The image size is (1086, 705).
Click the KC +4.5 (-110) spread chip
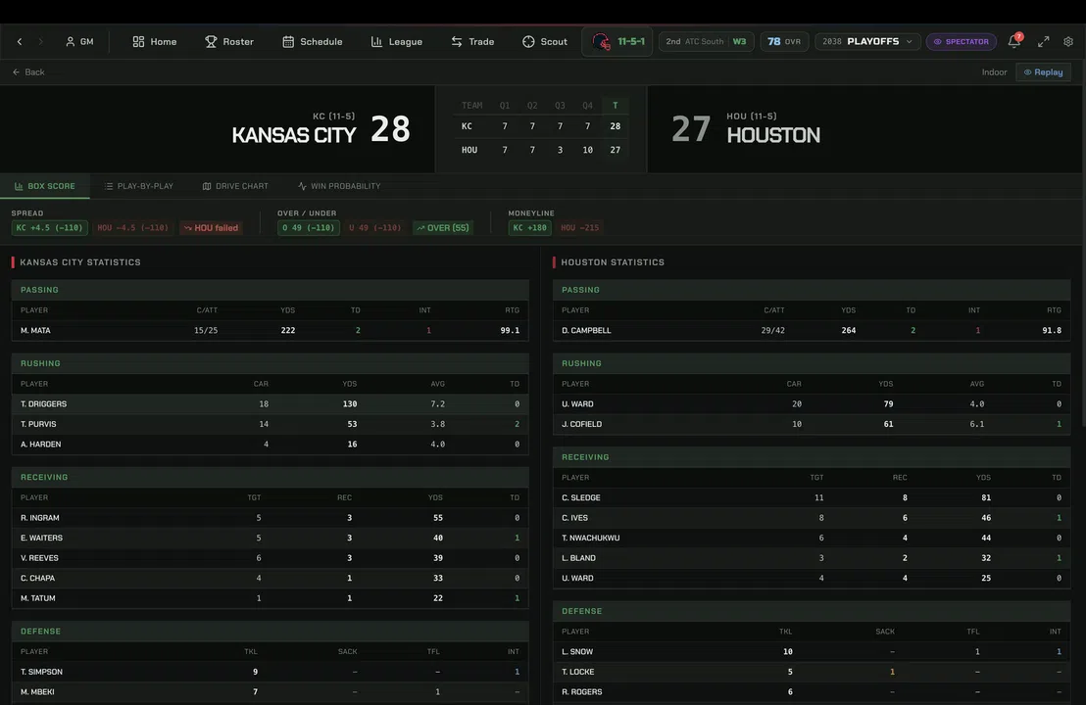[x=49, y=227]
